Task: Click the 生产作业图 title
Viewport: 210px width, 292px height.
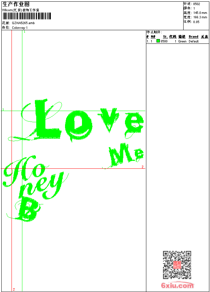Action: [x=16, y=4]
